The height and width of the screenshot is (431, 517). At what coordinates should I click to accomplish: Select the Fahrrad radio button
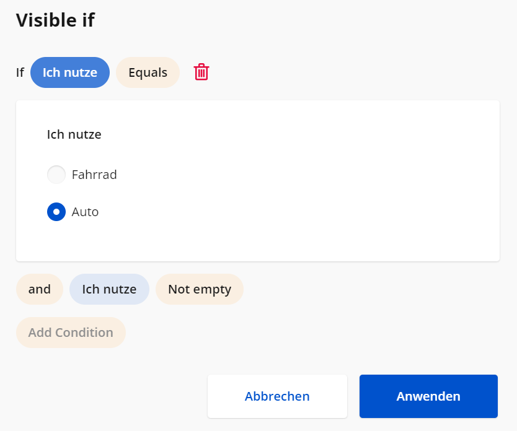coord(56,175)
